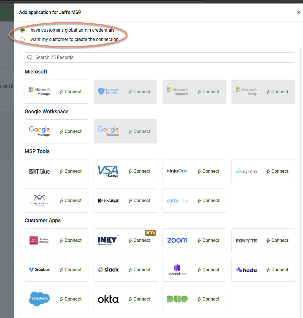Connect Microsoft Manage

tap(71, 92)
